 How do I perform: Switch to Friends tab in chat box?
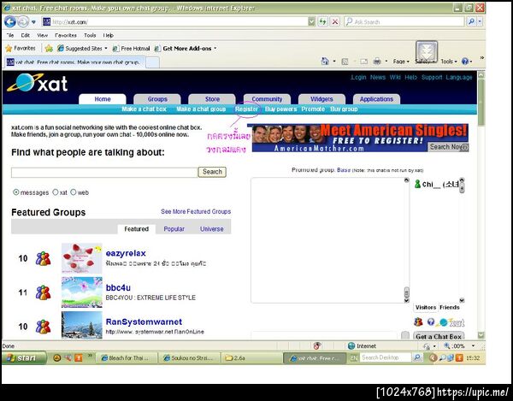[449, 308]
